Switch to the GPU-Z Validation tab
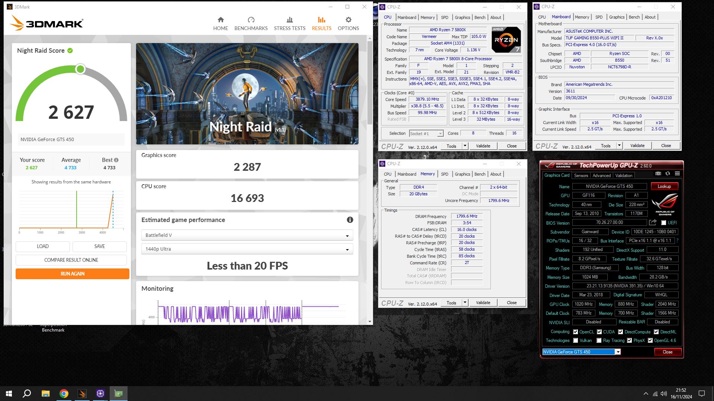The height and width of the screenshot is (401, 714). pyautogui.click(x=624, y=176)
